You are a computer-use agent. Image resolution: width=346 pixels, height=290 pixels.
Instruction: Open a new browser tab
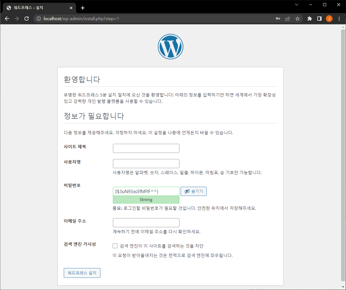point(82,8)
